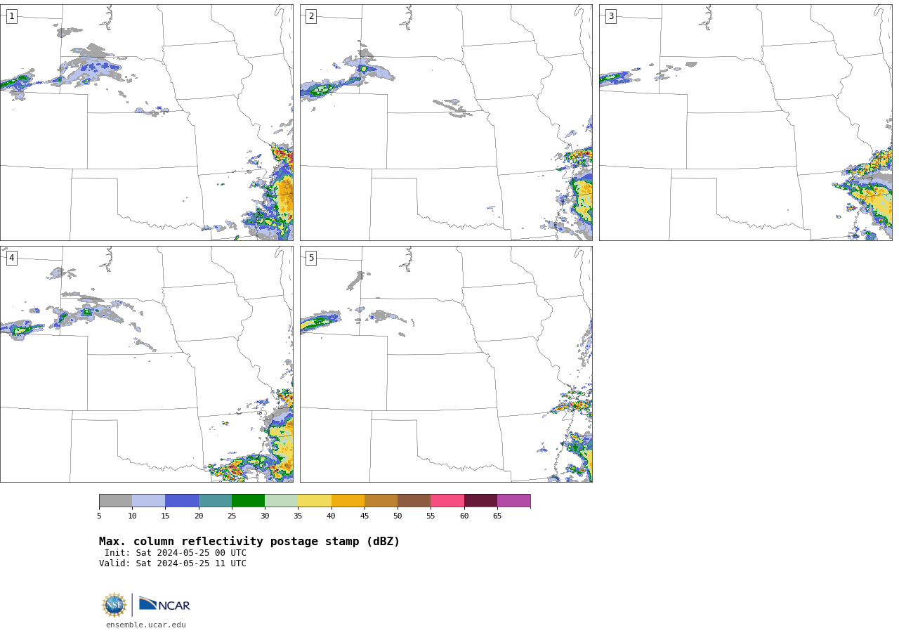This screenshot has width=899, height=633.
Task: Click the colorbar tick label 50
Action: coord(398,516)
